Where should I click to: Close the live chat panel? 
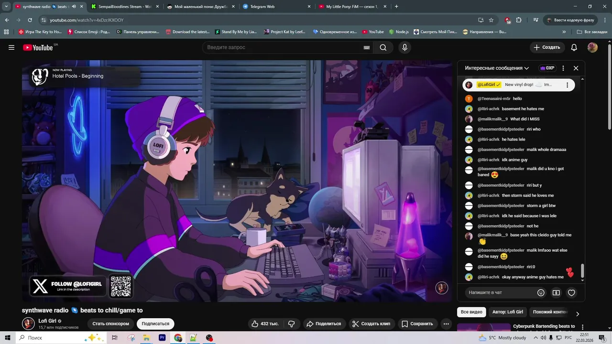pos(576,68)
